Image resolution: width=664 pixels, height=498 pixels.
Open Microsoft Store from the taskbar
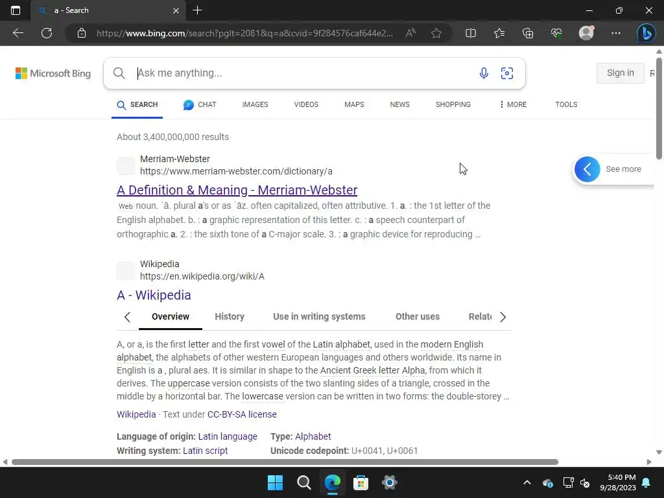coord(361,482)
